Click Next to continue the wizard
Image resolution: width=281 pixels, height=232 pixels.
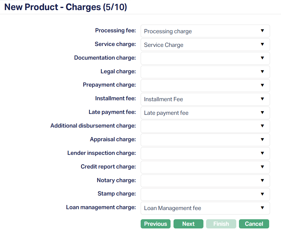(188, 224)
